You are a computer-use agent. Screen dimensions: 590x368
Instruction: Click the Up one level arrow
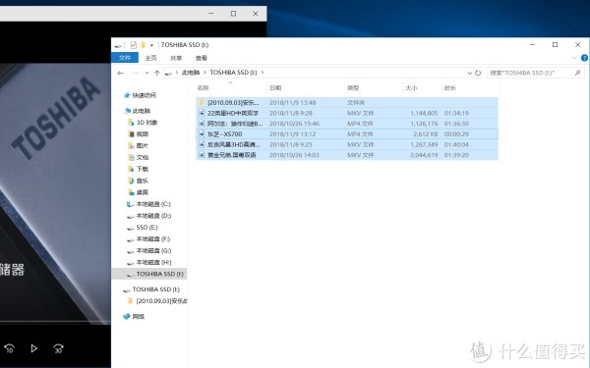[157, 73]
